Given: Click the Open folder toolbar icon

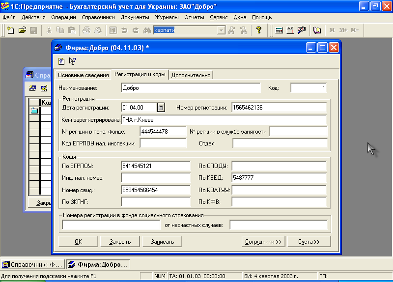Looking at the screenshot, I should pos(22,30).
